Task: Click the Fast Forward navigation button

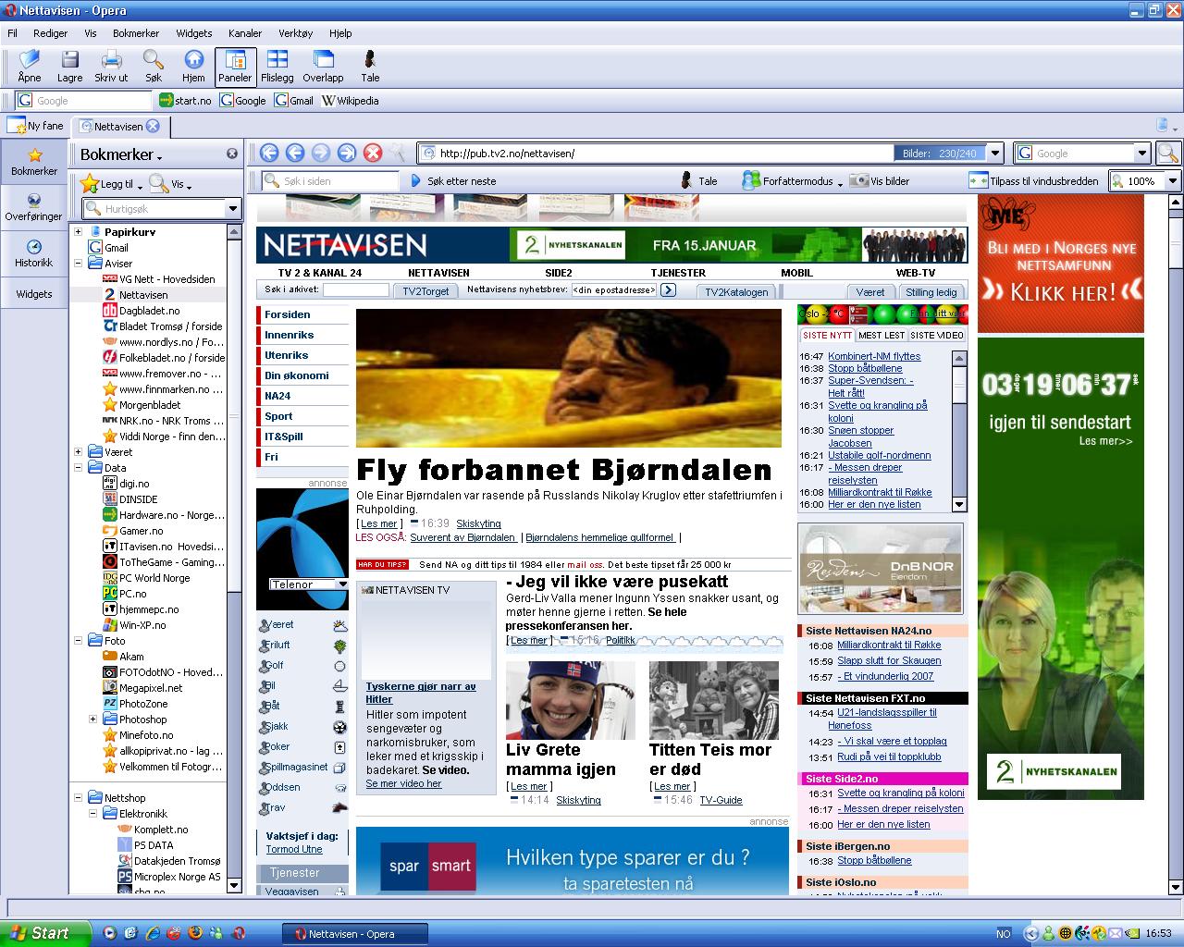Action: [x=347, y=153]
